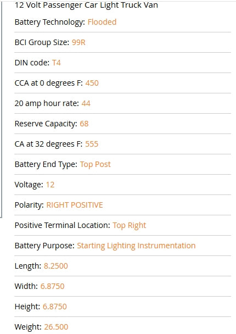Click the CCA at 0 degrees F label
Screen dimensions: 236x334
[x=49, y=83]
